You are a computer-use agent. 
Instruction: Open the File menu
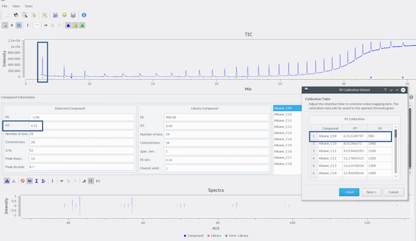[x=5, y=5]
